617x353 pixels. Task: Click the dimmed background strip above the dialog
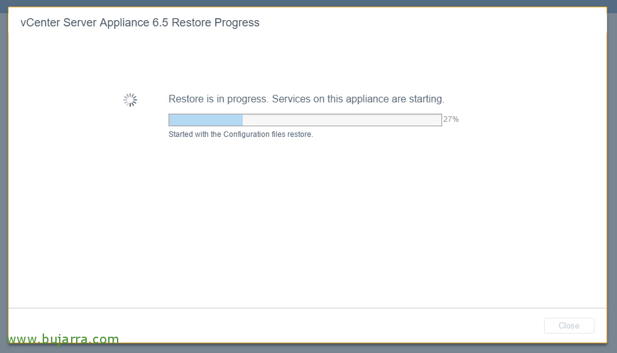pos(308,3)
